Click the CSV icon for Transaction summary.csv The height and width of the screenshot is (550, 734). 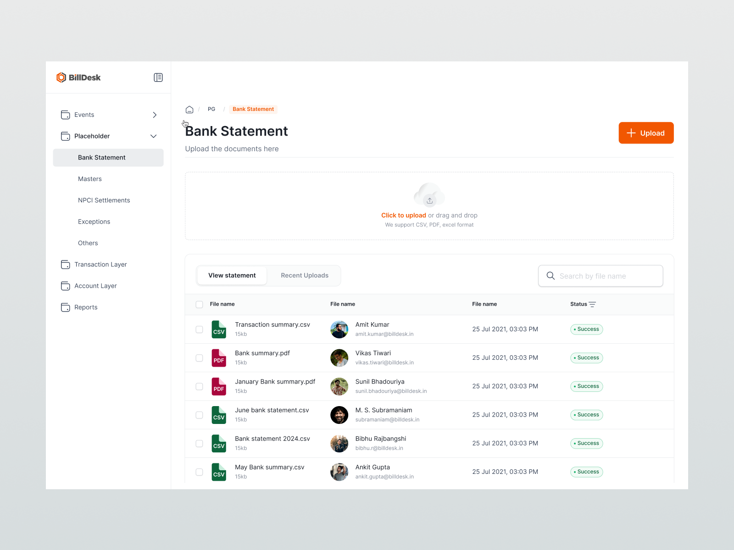tap(219, 329)
